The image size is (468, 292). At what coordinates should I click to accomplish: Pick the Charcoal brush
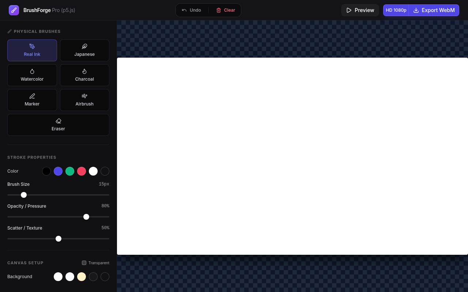click(x=84, y=75)
